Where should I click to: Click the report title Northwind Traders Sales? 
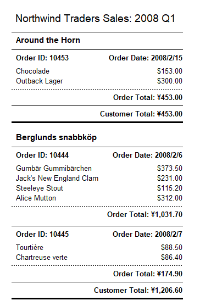[95, 19]
